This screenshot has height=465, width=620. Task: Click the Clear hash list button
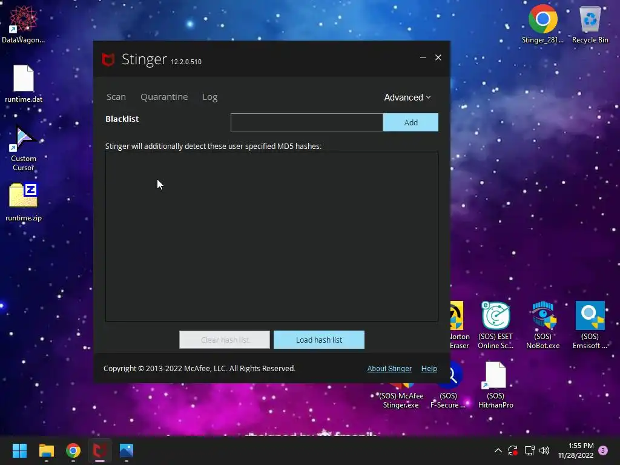pos(225,340)
